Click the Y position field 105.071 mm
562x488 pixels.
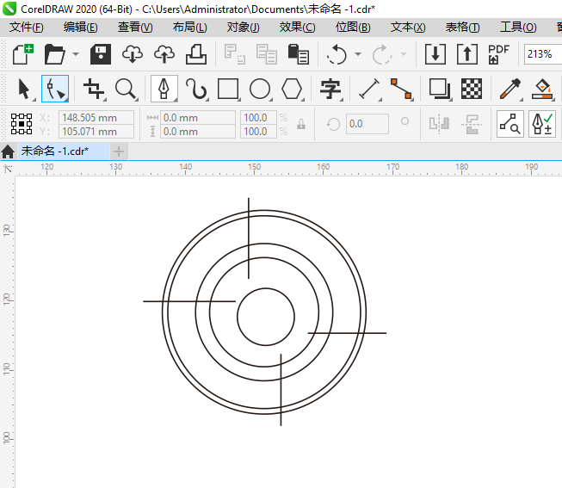tap(96, 132)
